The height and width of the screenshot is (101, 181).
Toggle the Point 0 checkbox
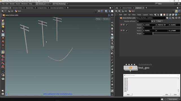click(x=127, y=25)
